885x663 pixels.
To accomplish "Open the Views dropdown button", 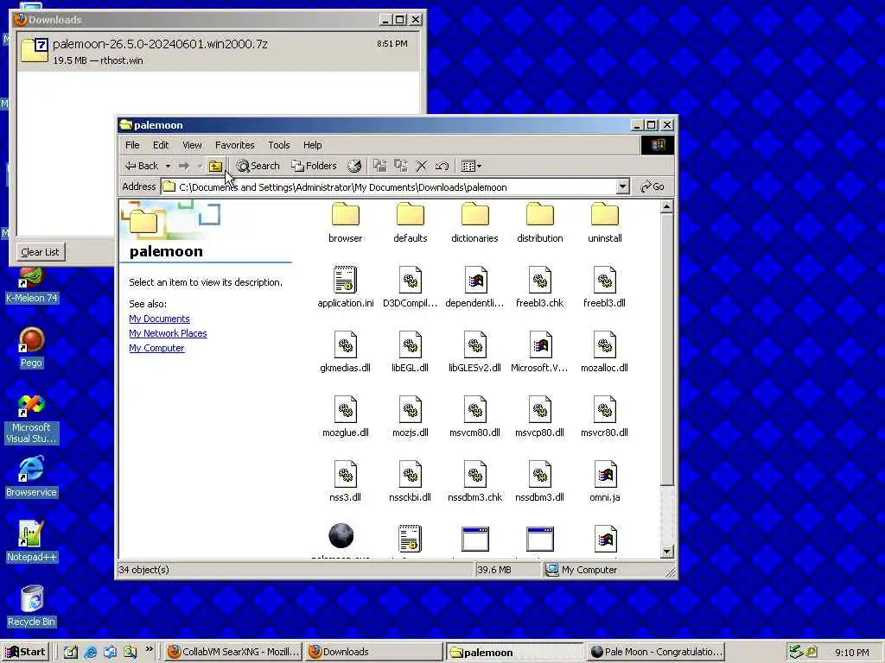I will [471, 166].
